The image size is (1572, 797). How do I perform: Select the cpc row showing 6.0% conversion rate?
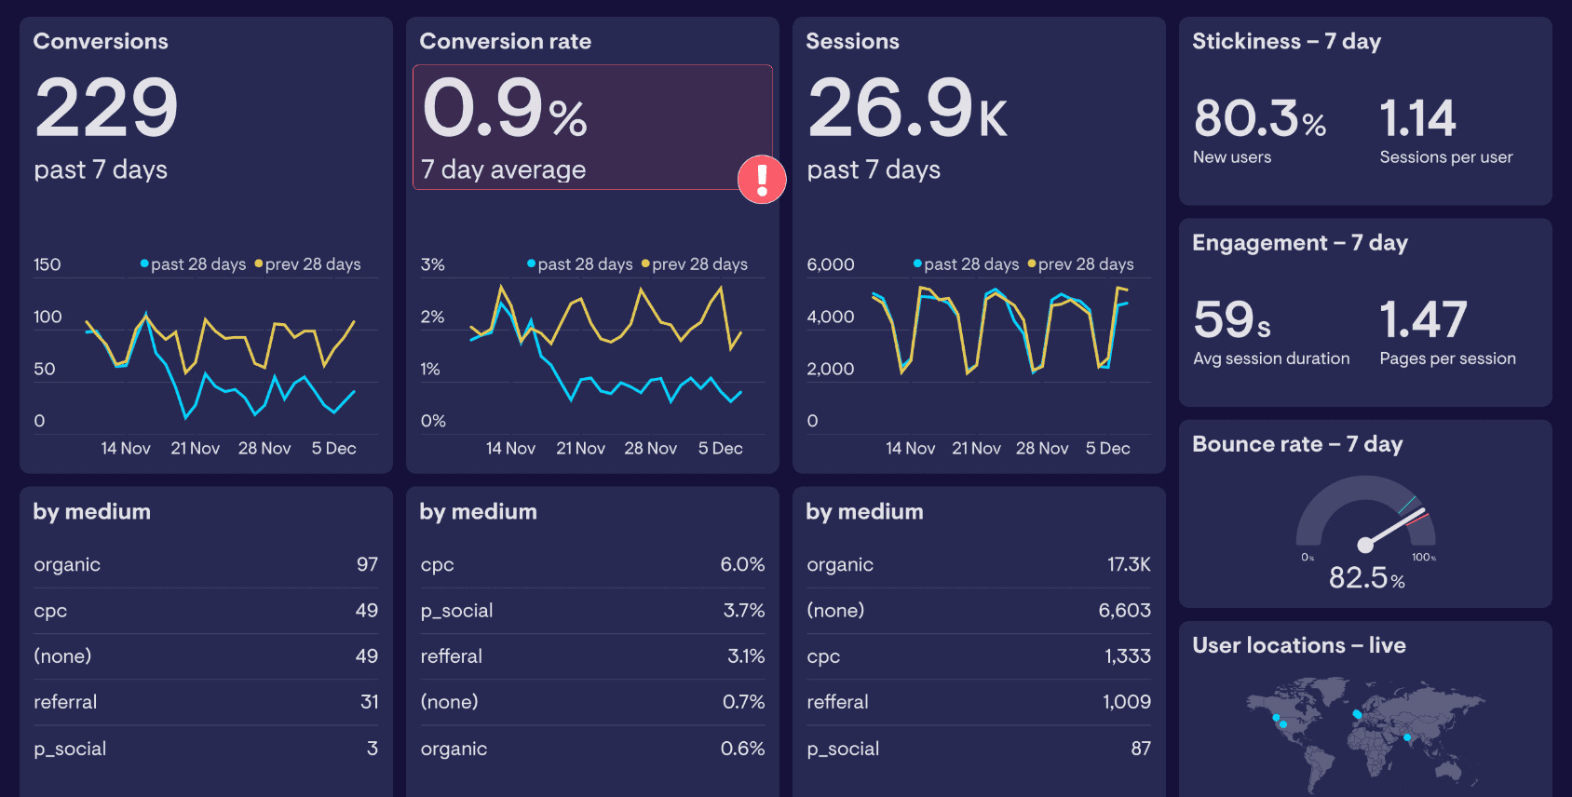pos(592,564)
